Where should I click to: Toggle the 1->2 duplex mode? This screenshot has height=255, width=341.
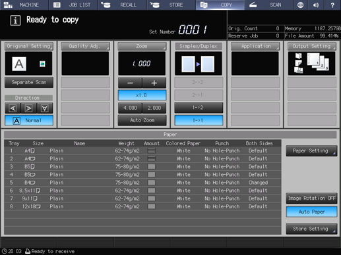tap(199, 108)
